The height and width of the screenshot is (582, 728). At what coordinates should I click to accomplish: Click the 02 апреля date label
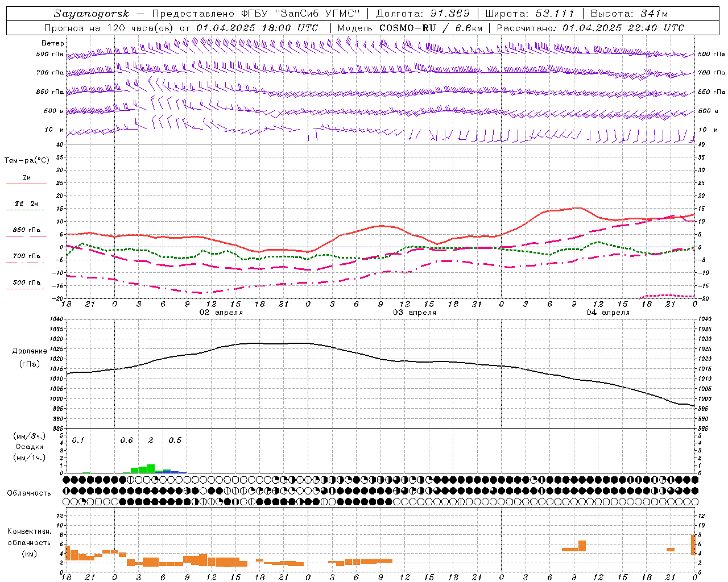point(221,313)
